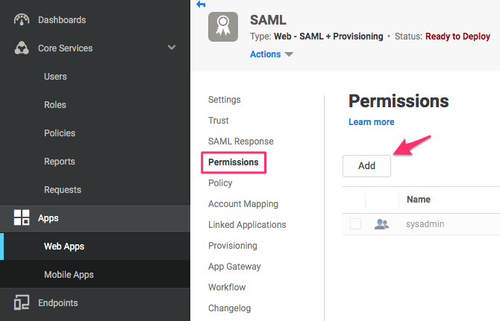Open Web Apps in the sidebar
The width and height of the screenshot is (500, 321).
tap(63, 247)
